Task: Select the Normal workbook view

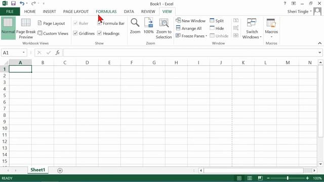Action: pyautogui.click(x=8, y=28)
